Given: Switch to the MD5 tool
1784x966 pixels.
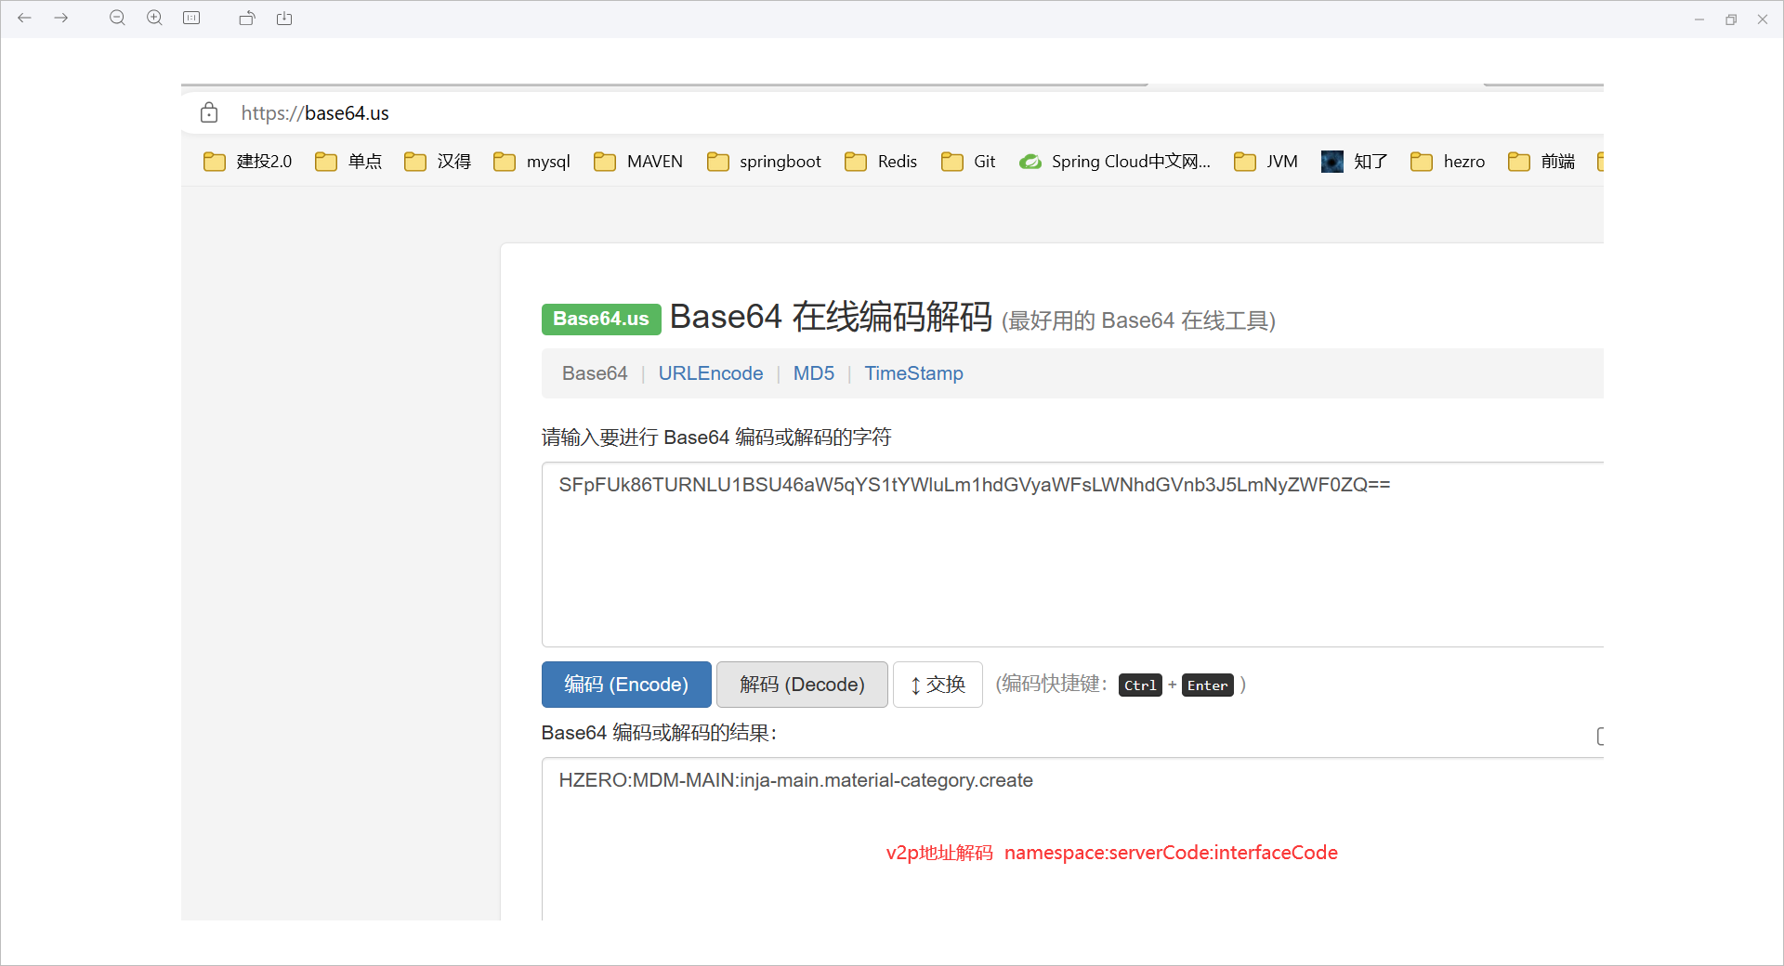Looking at the screenshot, I should click(814, 373).
